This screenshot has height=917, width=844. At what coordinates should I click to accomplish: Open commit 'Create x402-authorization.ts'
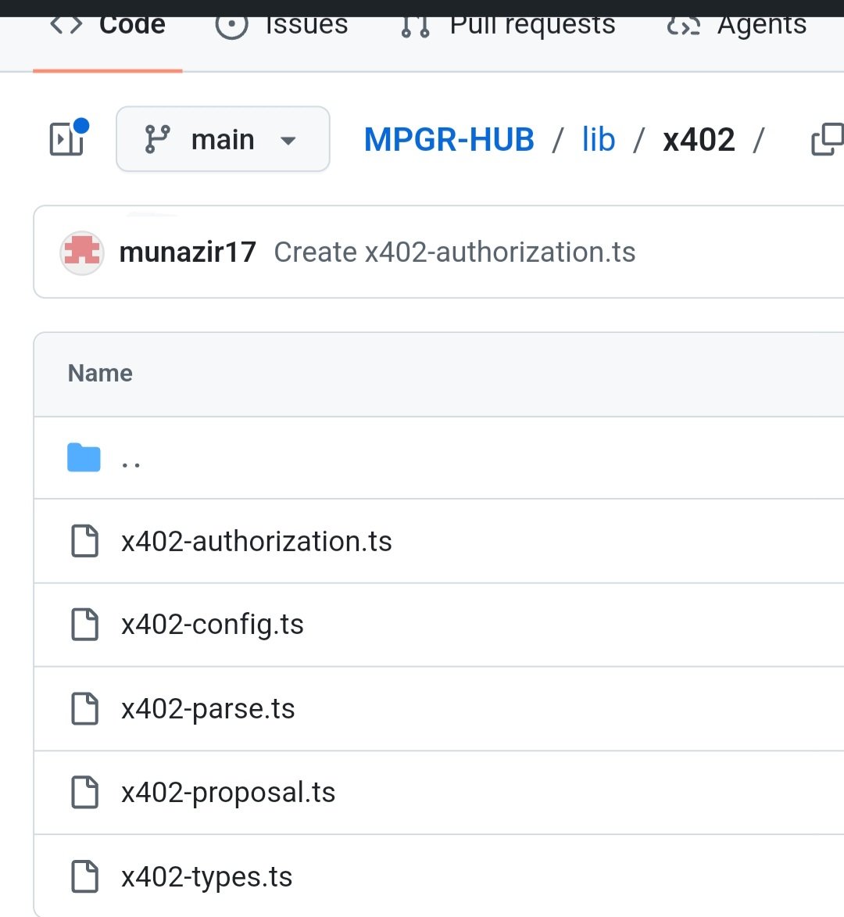coord(454,253)
